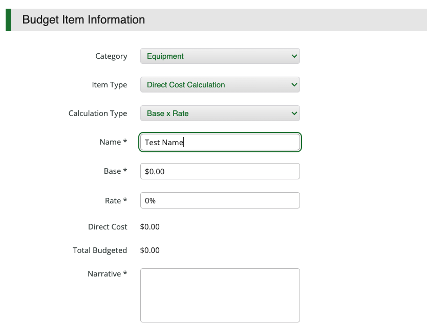Select the Rate percentage input field

(x=220, y=201)
